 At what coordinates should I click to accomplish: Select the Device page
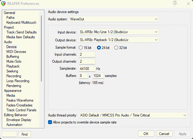coord(12,47)
